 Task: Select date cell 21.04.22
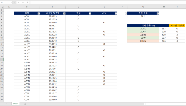[x=53, y=47]
